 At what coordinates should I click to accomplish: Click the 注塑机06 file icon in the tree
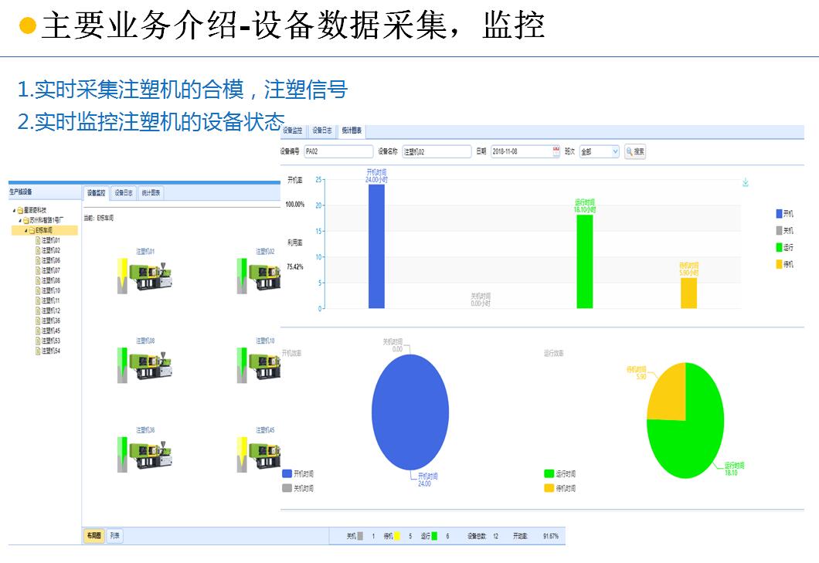tap(37, 260)
